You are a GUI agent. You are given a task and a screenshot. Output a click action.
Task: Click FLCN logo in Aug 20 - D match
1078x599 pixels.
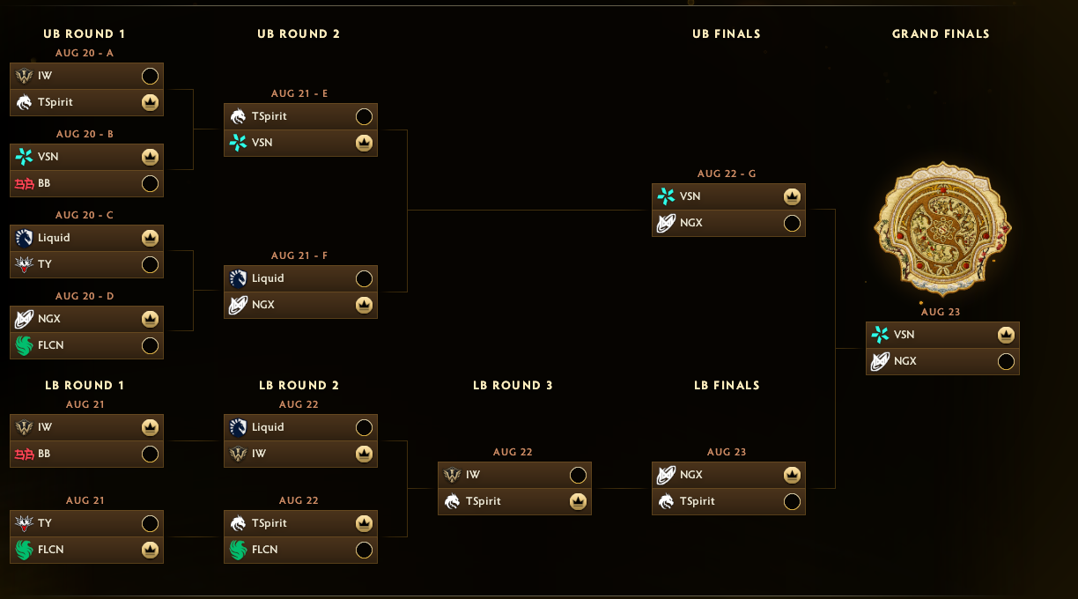tap(24, 345)
